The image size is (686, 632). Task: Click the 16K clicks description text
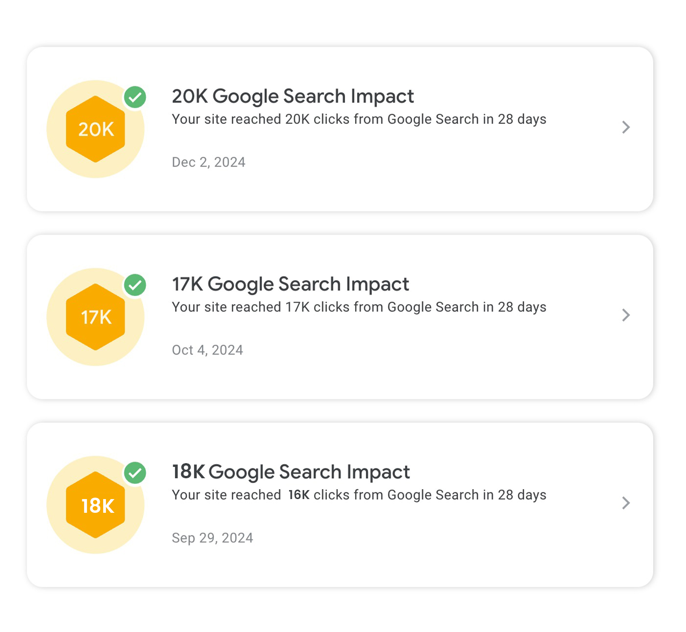[x=359, y=495]
